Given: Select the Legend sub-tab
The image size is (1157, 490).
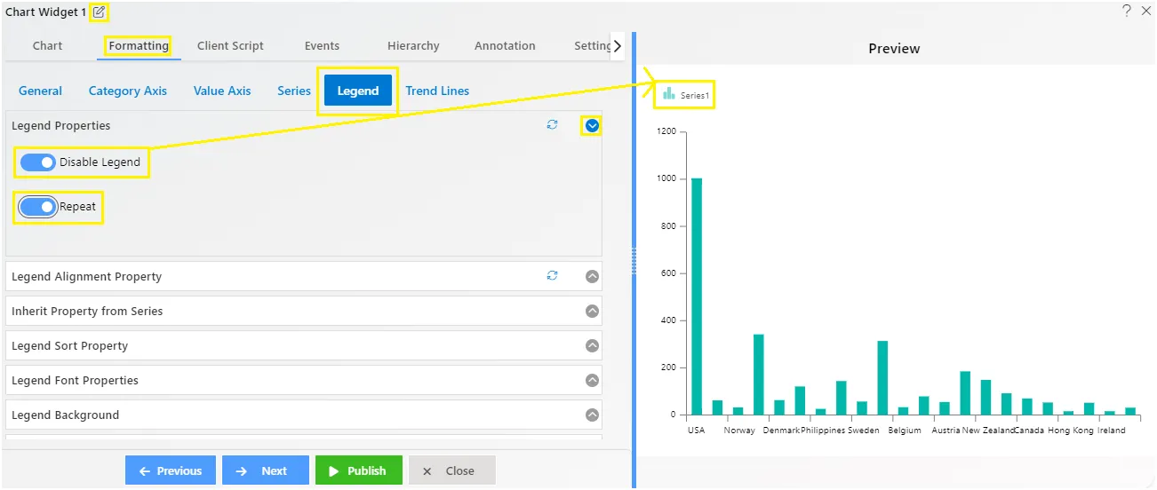Looking at the screenshot, I should tap(358, 91).
